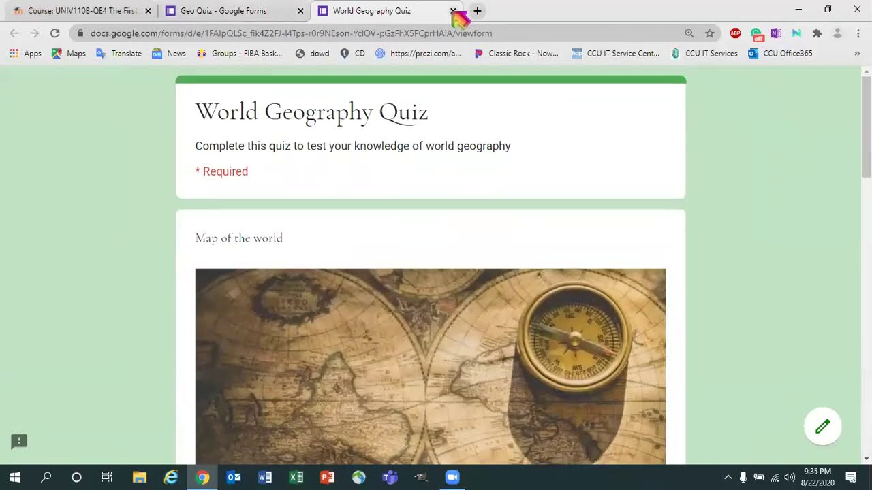Open the CCU IT Service Center bookmark
872x490 pixels.
[x=616, y=53]
